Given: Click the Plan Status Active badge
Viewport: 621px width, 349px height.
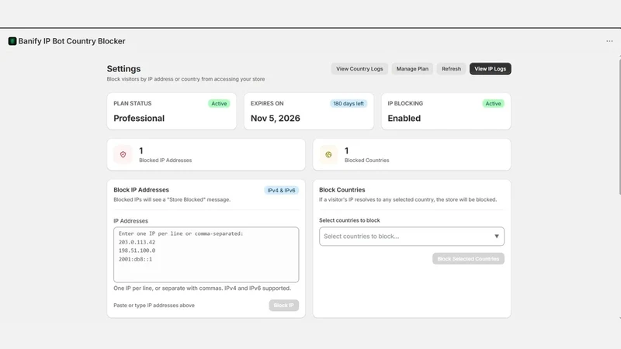Looking at the screenshot, I should (x=219, y=104).
